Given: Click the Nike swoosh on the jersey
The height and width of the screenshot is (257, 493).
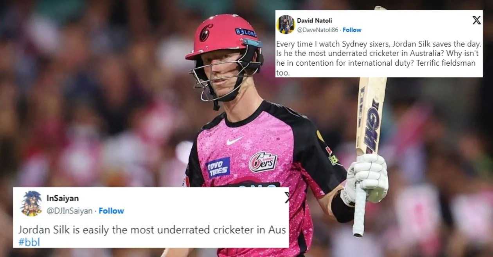Looking at the screenshot, I should [235, 140].
